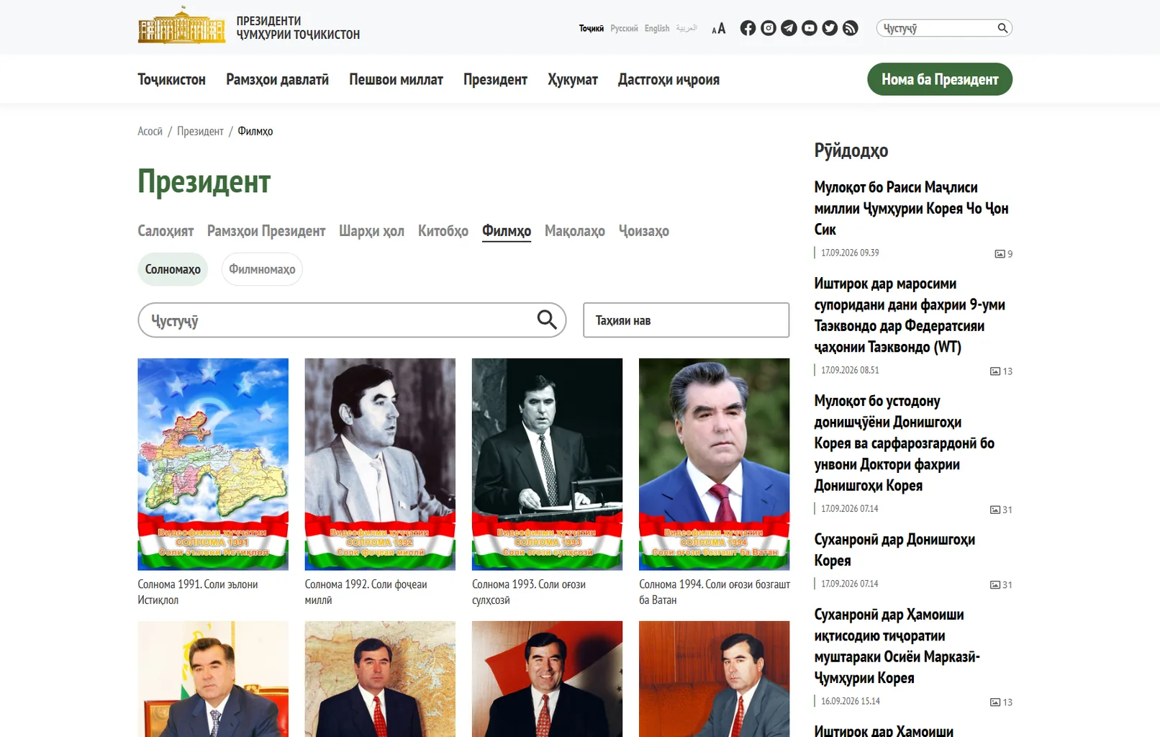Open the Twitter social icon
The image size is (1160, 737).
tap(830, 28)
